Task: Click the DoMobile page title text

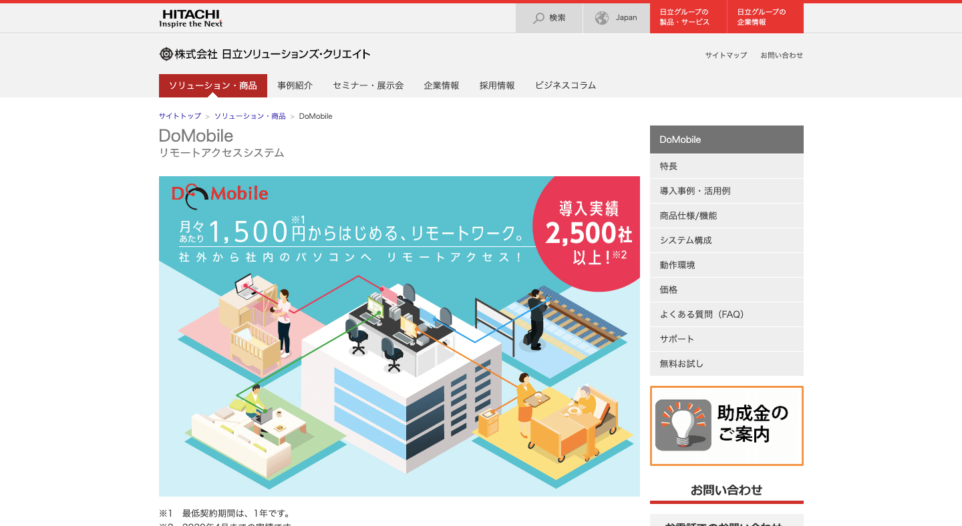Action: pos(196,136)
